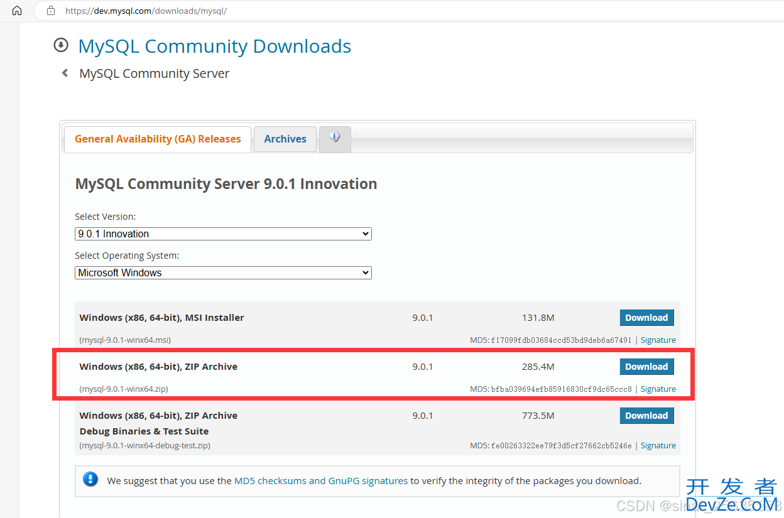
Task: Switch to the Archives tab
Action: 285,139
